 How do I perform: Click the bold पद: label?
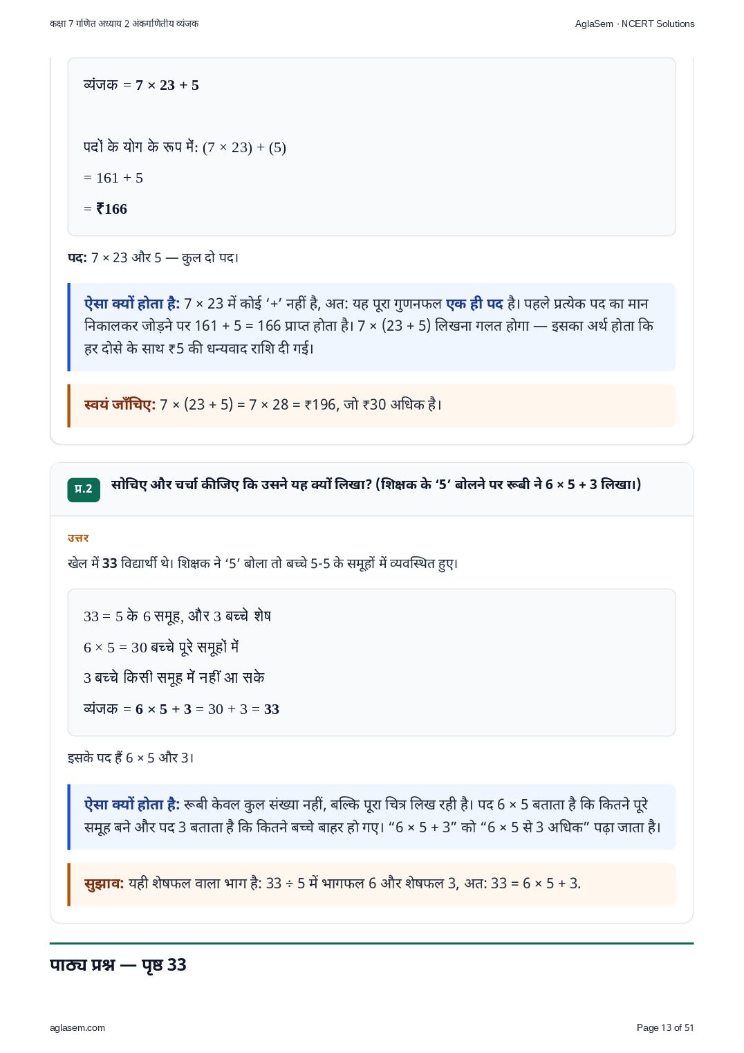tap(77, 257)
